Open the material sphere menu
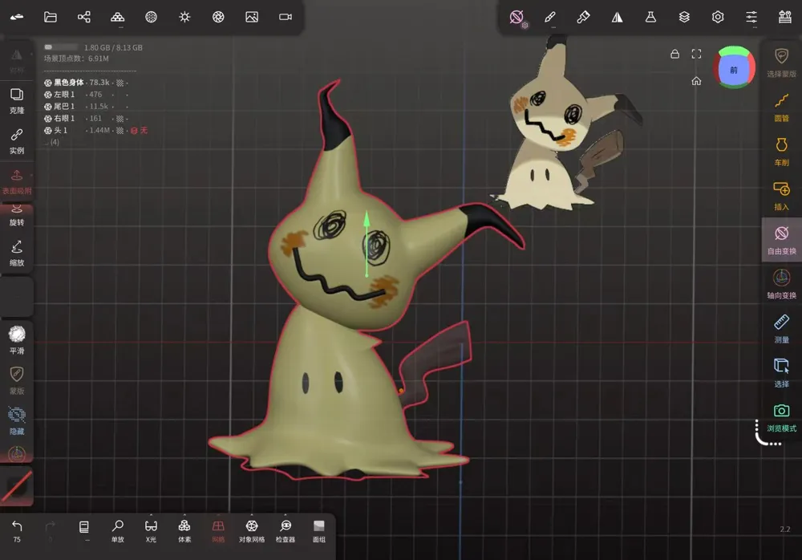 (151, 17)
